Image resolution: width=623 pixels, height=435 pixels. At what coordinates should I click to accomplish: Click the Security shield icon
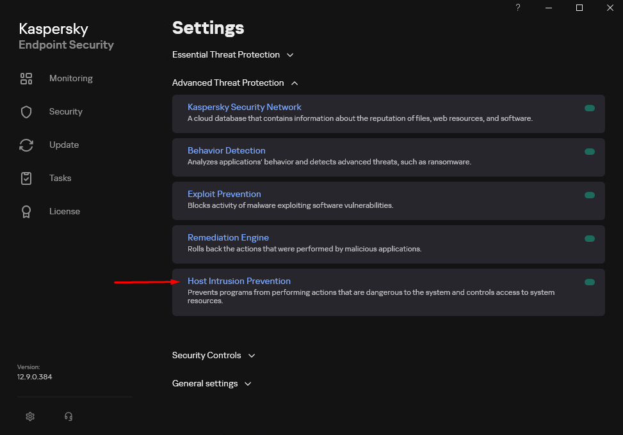26,112
